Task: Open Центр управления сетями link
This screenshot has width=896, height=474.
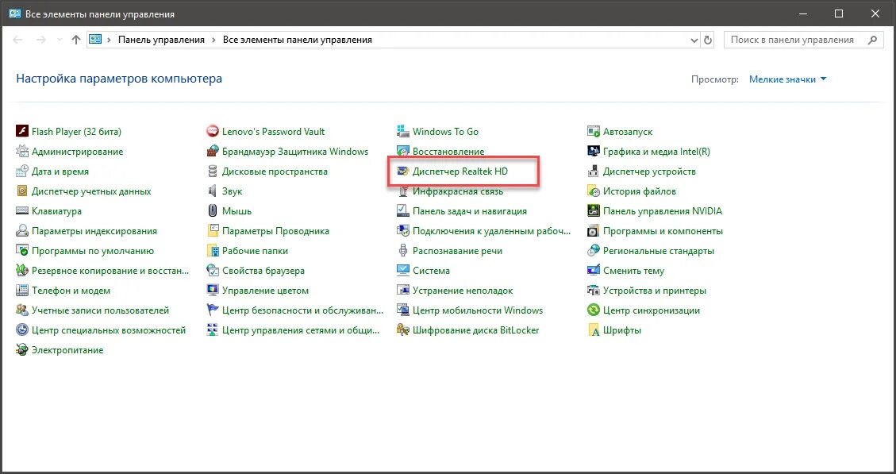Action: pos(301,330)
